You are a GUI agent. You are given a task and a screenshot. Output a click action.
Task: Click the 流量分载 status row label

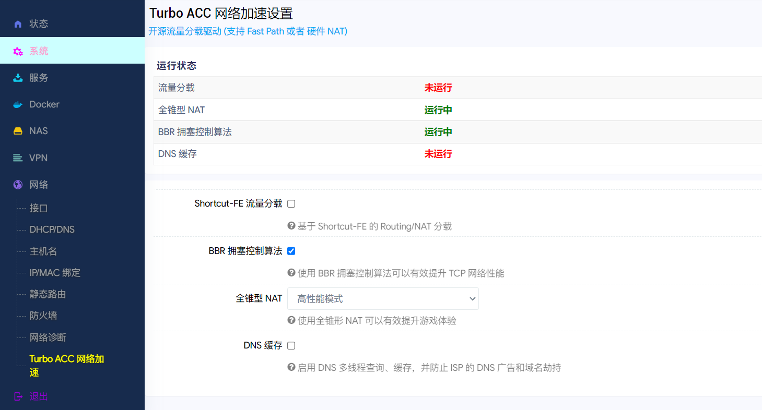[x=177, y=88]
